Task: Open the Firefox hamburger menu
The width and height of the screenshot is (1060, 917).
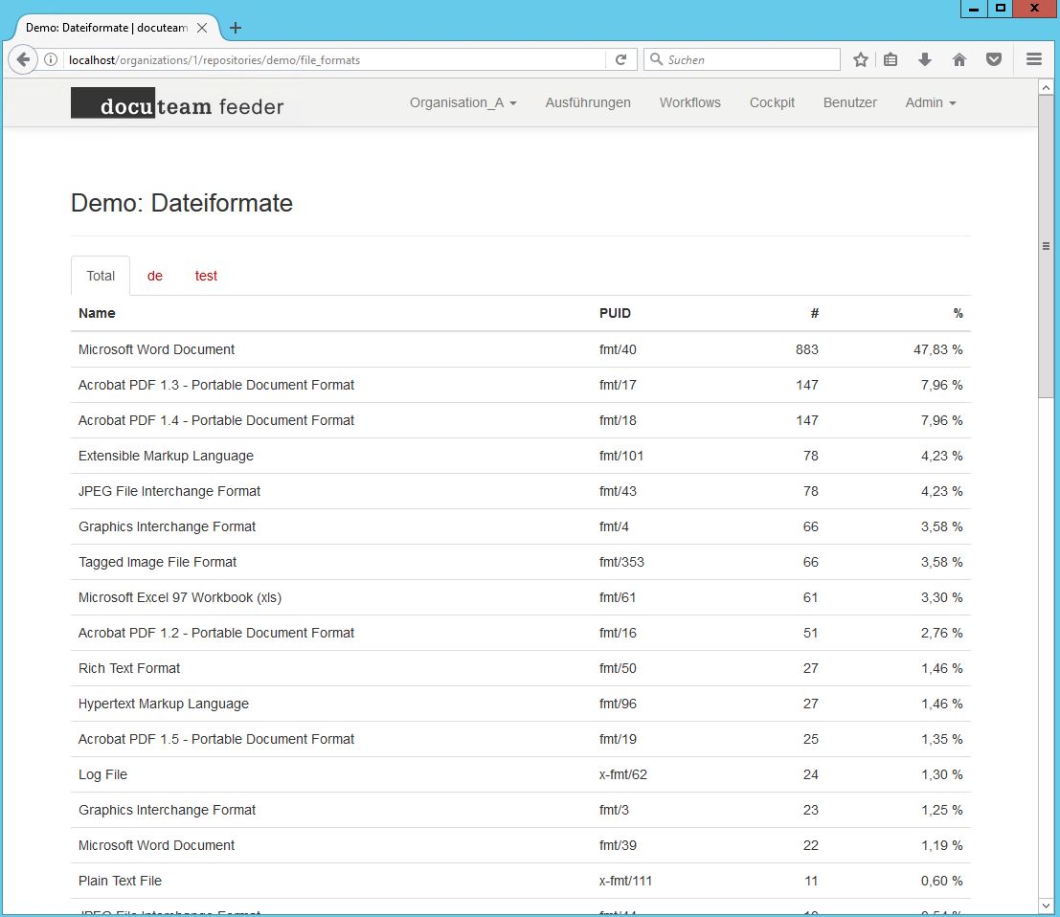Action: point(1033,59)
